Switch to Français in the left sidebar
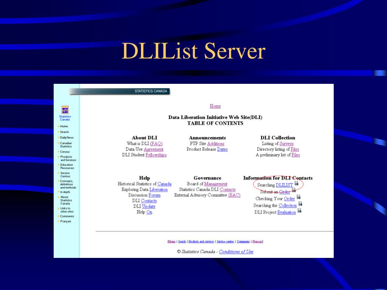Image resolution: width=387 pixels, height=290 pixels. pyautogui.click(x=66, y=221)
